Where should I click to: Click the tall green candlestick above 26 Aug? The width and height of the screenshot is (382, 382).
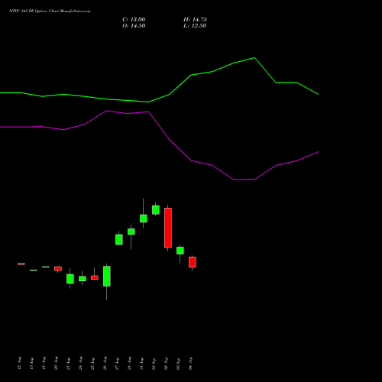tap(107, 276)
